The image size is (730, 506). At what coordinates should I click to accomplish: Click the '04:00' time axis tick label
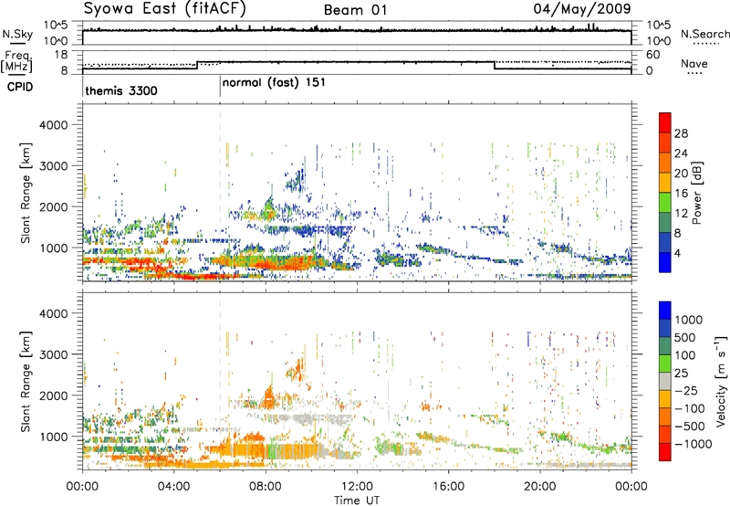pos(173,486)
